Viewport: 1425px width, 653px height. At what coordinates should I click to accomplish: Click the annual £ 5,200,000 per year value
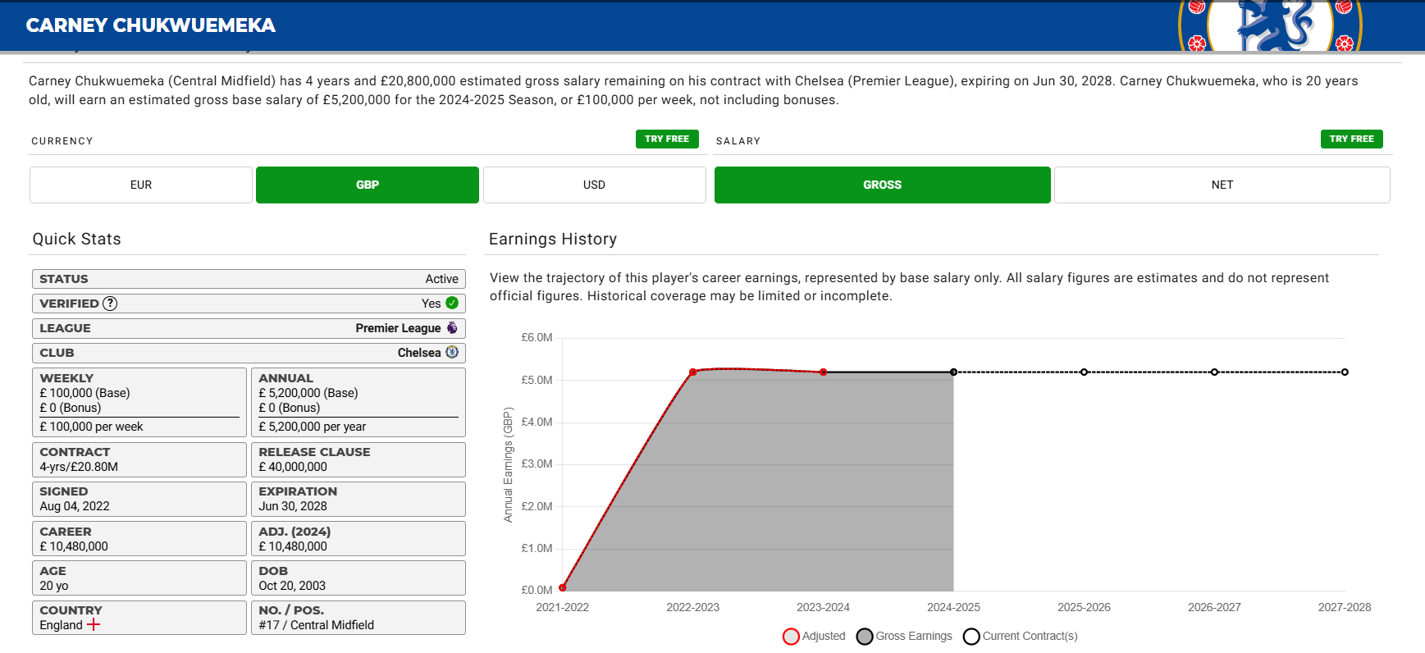(313, 427)
